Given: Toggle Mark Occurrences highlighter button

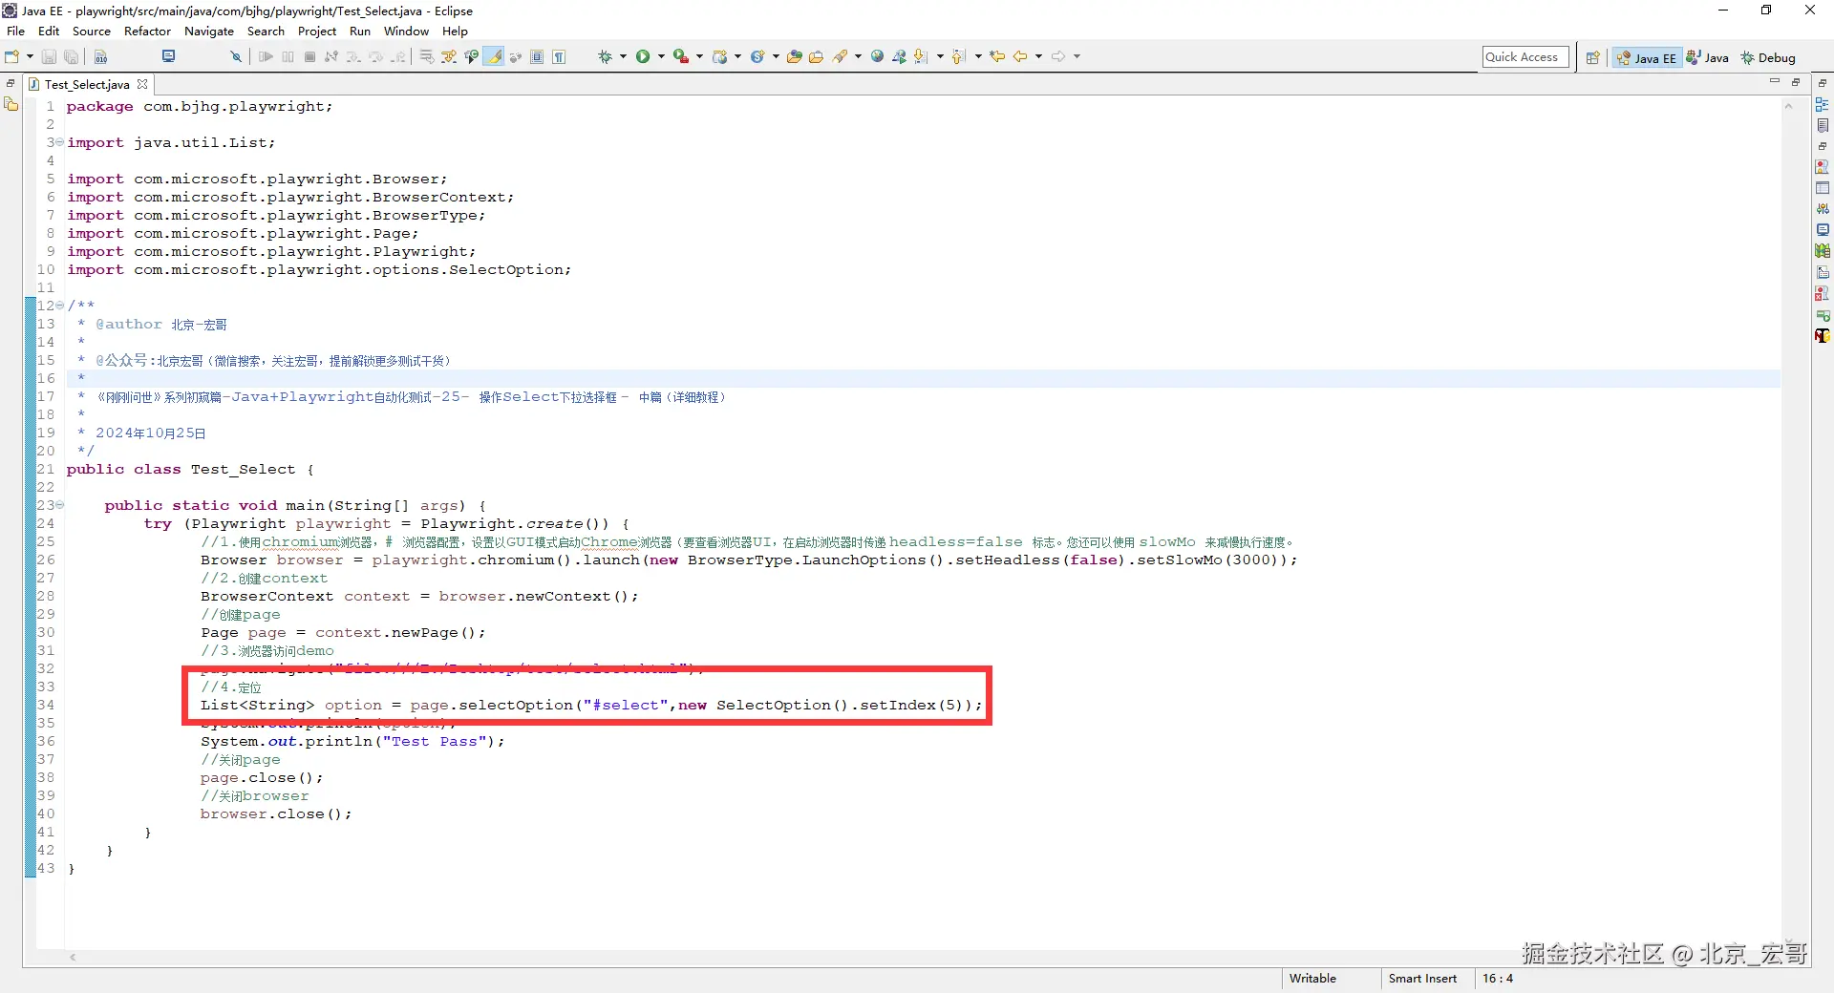Looking at the screenshot, I should pos(494,57).
